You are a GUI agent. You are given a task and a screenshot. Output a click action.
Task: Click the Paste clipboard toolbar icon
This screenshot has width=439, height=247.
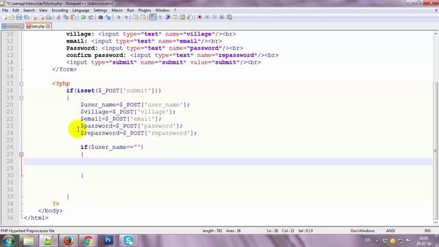73,17
